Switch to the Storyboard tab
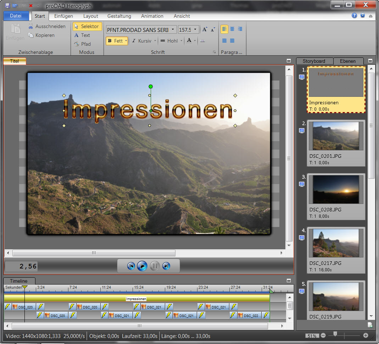Image resolution: width=379 pixels, height=344 pixels. click(314, 61)
